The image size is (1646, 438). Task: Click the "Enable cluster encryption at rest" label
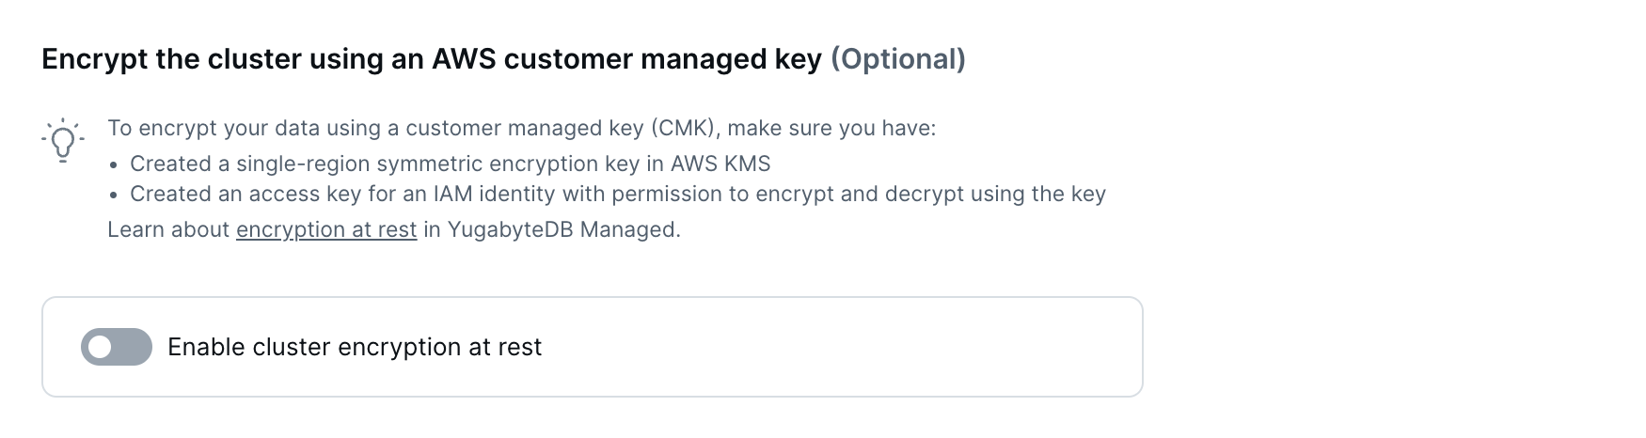(x=355, y=347)
